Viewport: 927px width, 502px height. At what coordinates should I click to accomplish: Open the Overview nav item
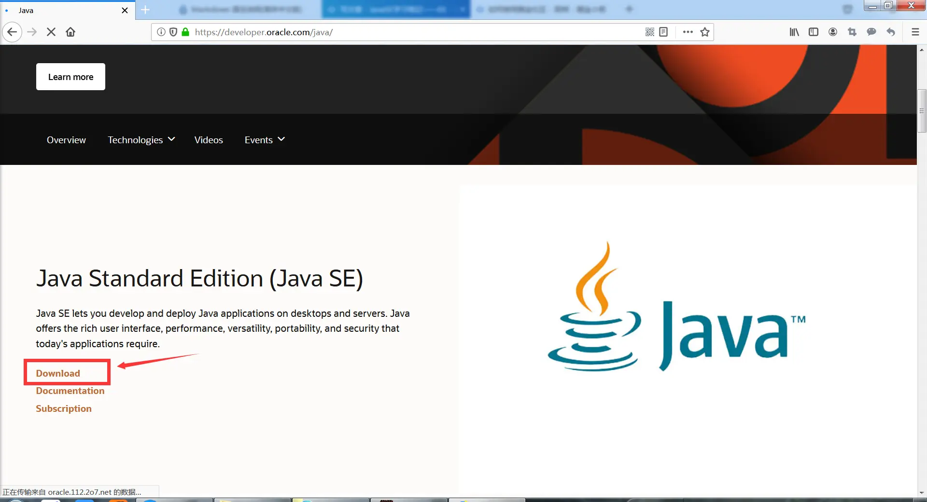coord(66,140)
